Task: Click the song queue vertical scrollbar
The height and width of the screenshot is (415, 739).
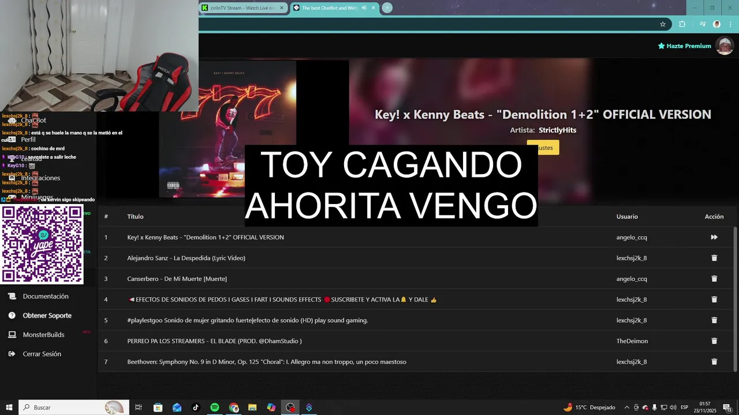Action: 735,299
